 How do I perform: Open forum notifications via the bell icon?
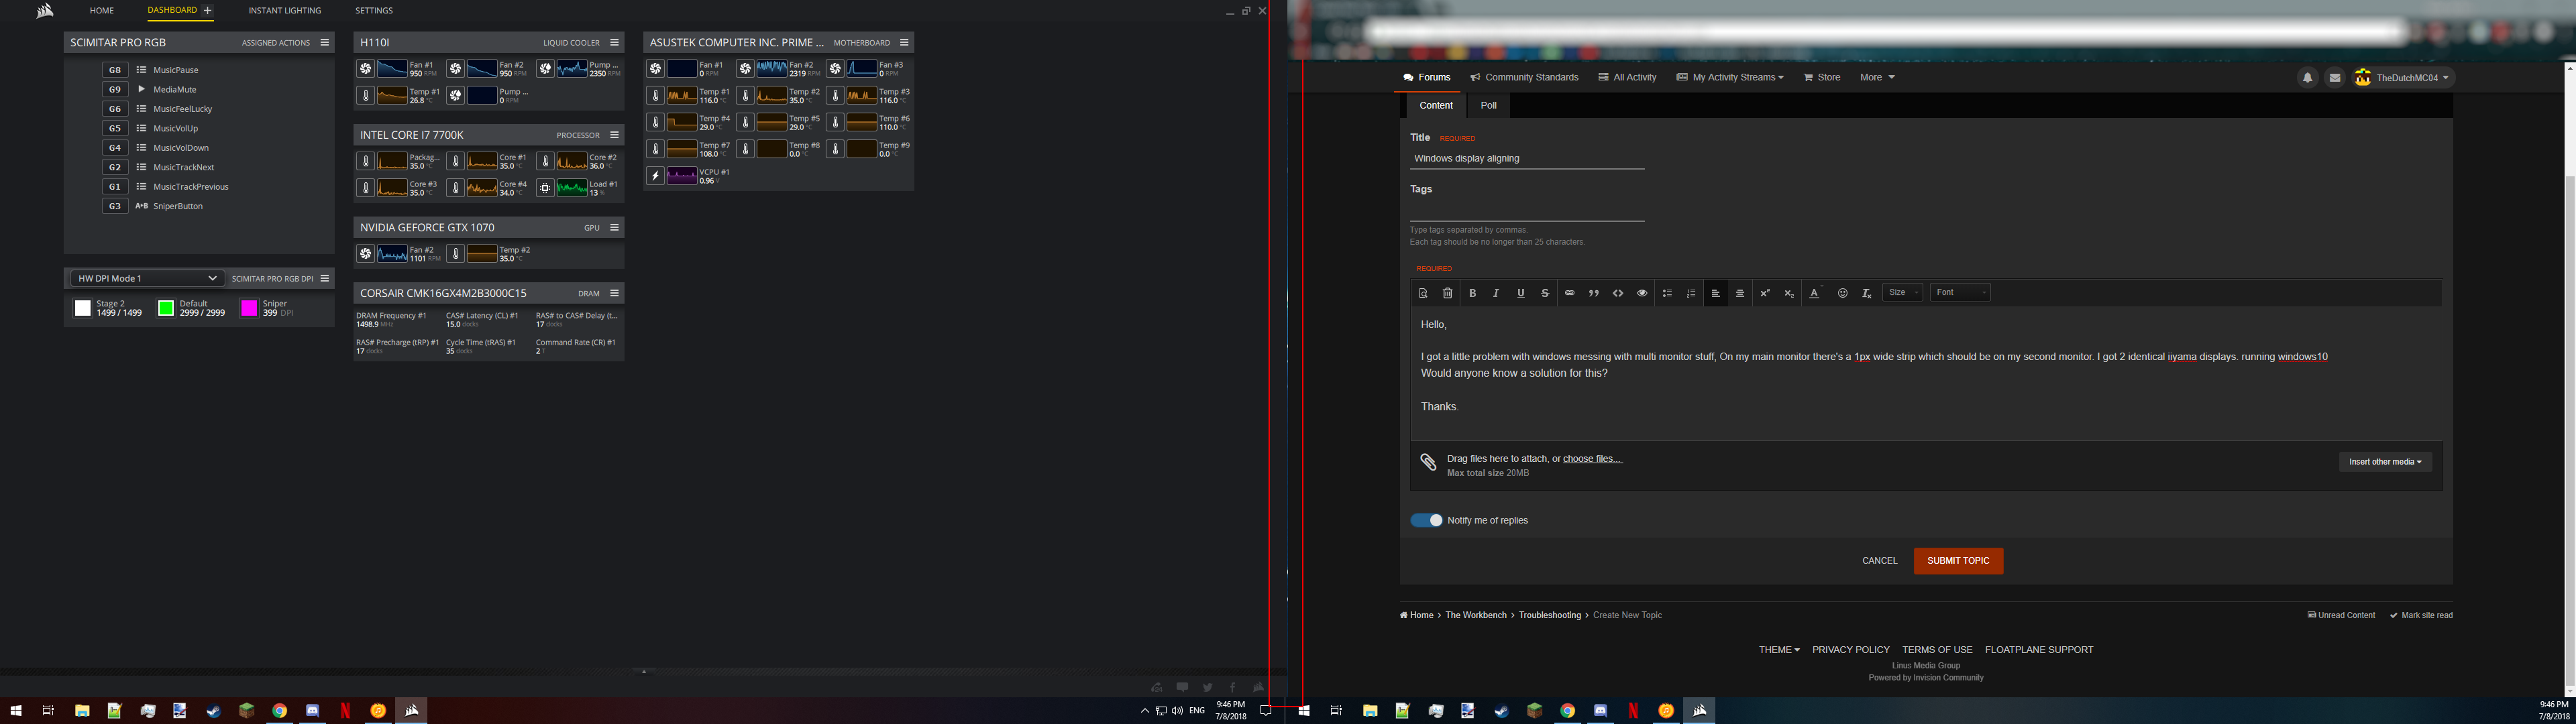2307,77
